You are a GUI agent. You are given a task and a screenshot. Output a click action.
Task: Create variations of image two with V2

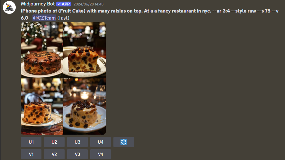tap(54, 154)
